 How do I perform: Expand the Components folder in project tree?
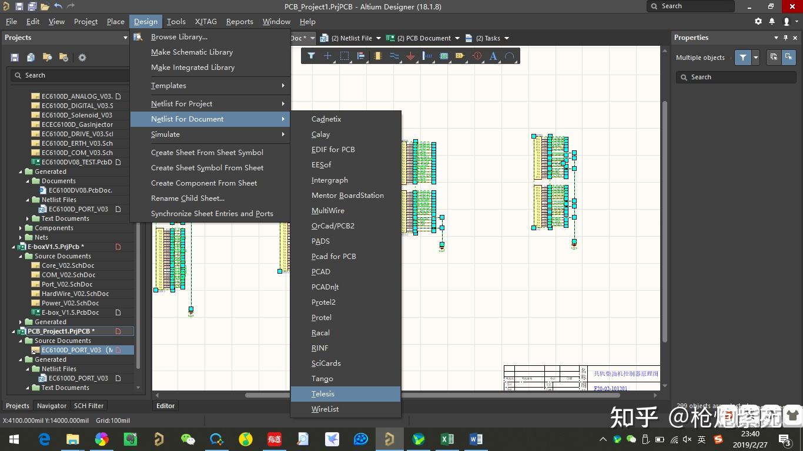(21, 228)
